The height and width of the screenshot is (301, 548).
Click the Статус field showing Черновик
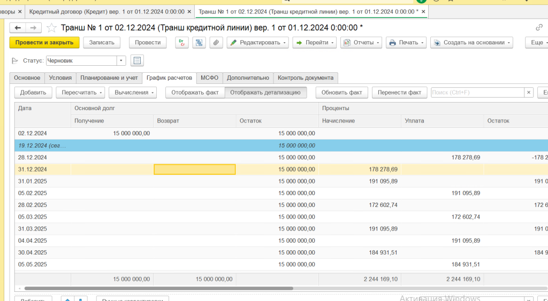pyautogui.click(x=81, y=60)
